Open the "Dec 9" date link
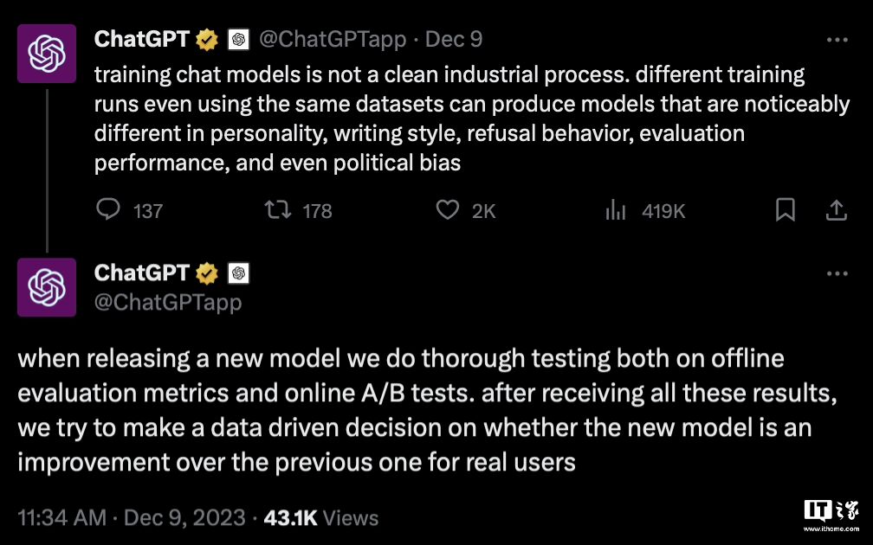The width and height of the screenshot is (873, 545). (454, 40)
